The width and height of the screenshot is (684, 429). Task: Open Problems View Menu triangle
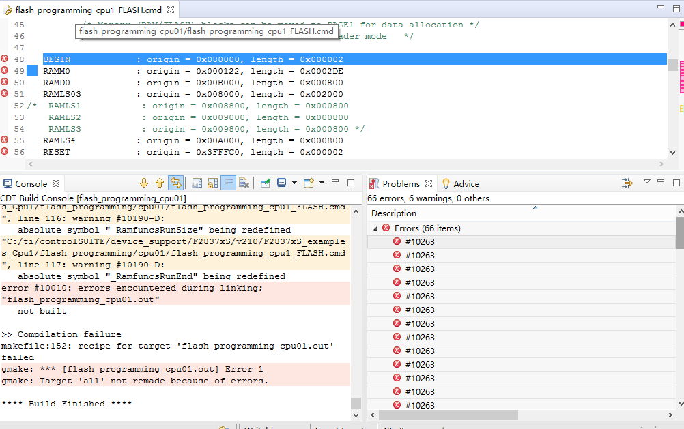[x=647, y=181]
